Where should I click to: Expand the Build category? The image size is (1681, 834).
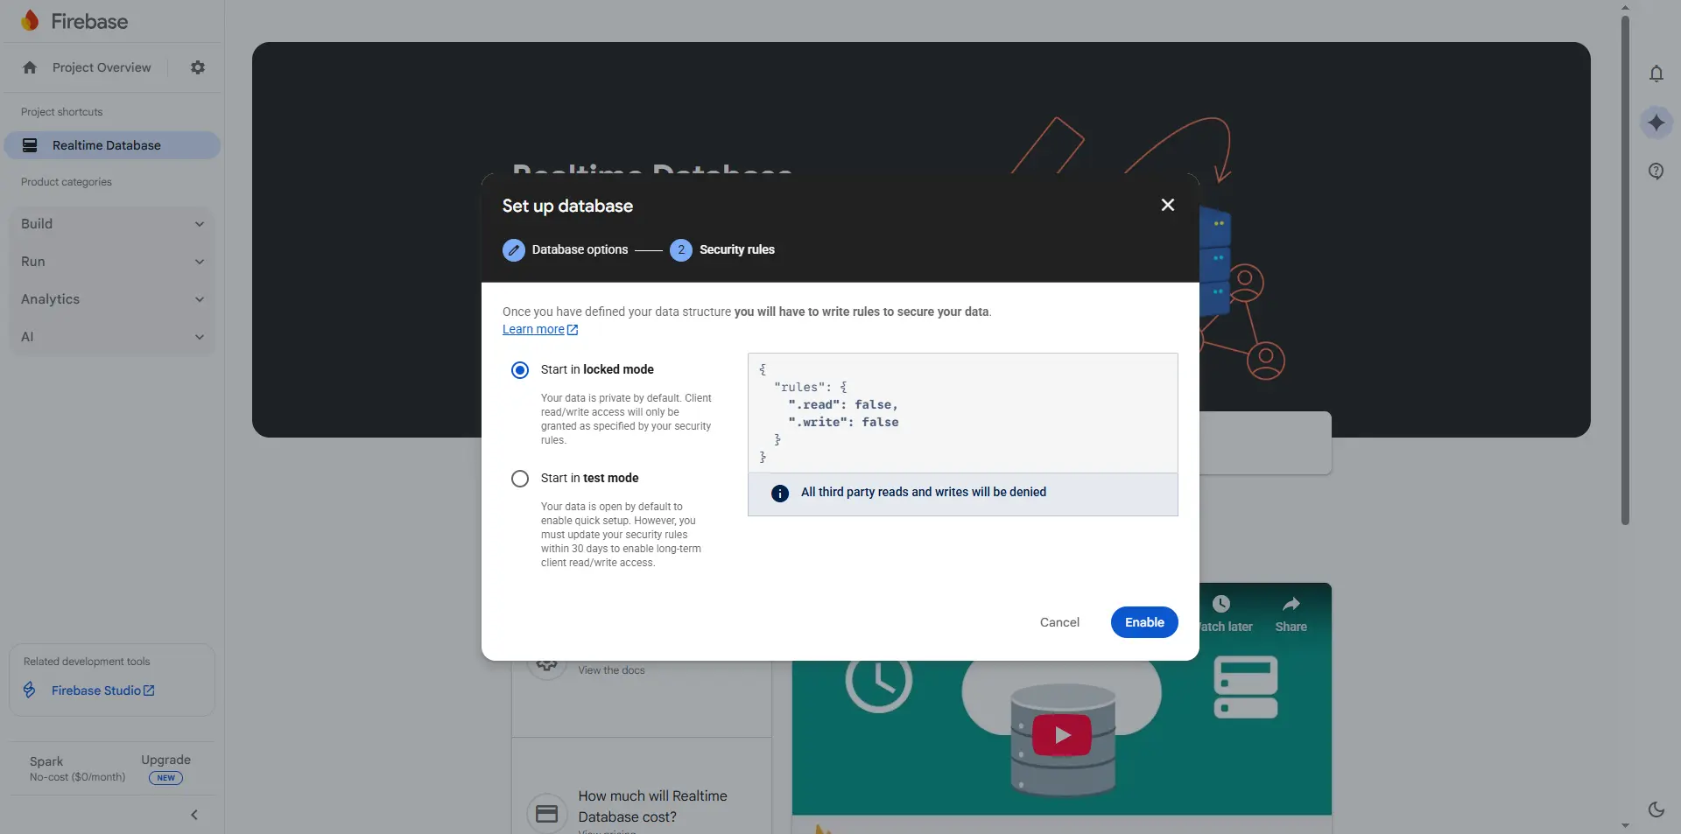click(112, 224)
